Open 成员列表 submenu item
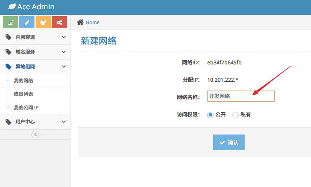 click(x=23, y=94)
